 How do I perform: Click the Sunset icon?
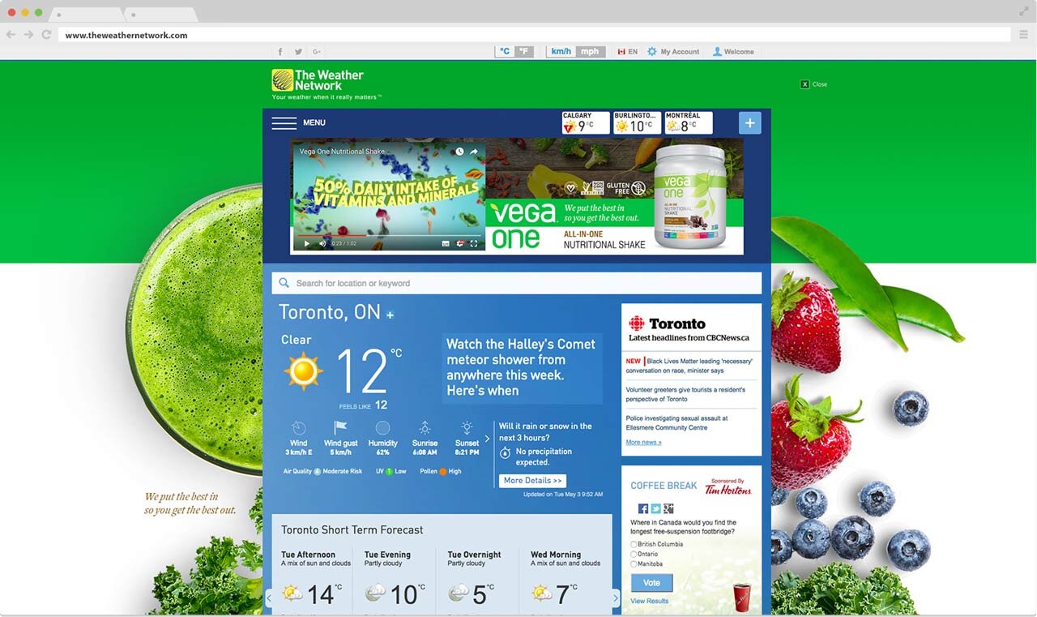coord(467,427)
